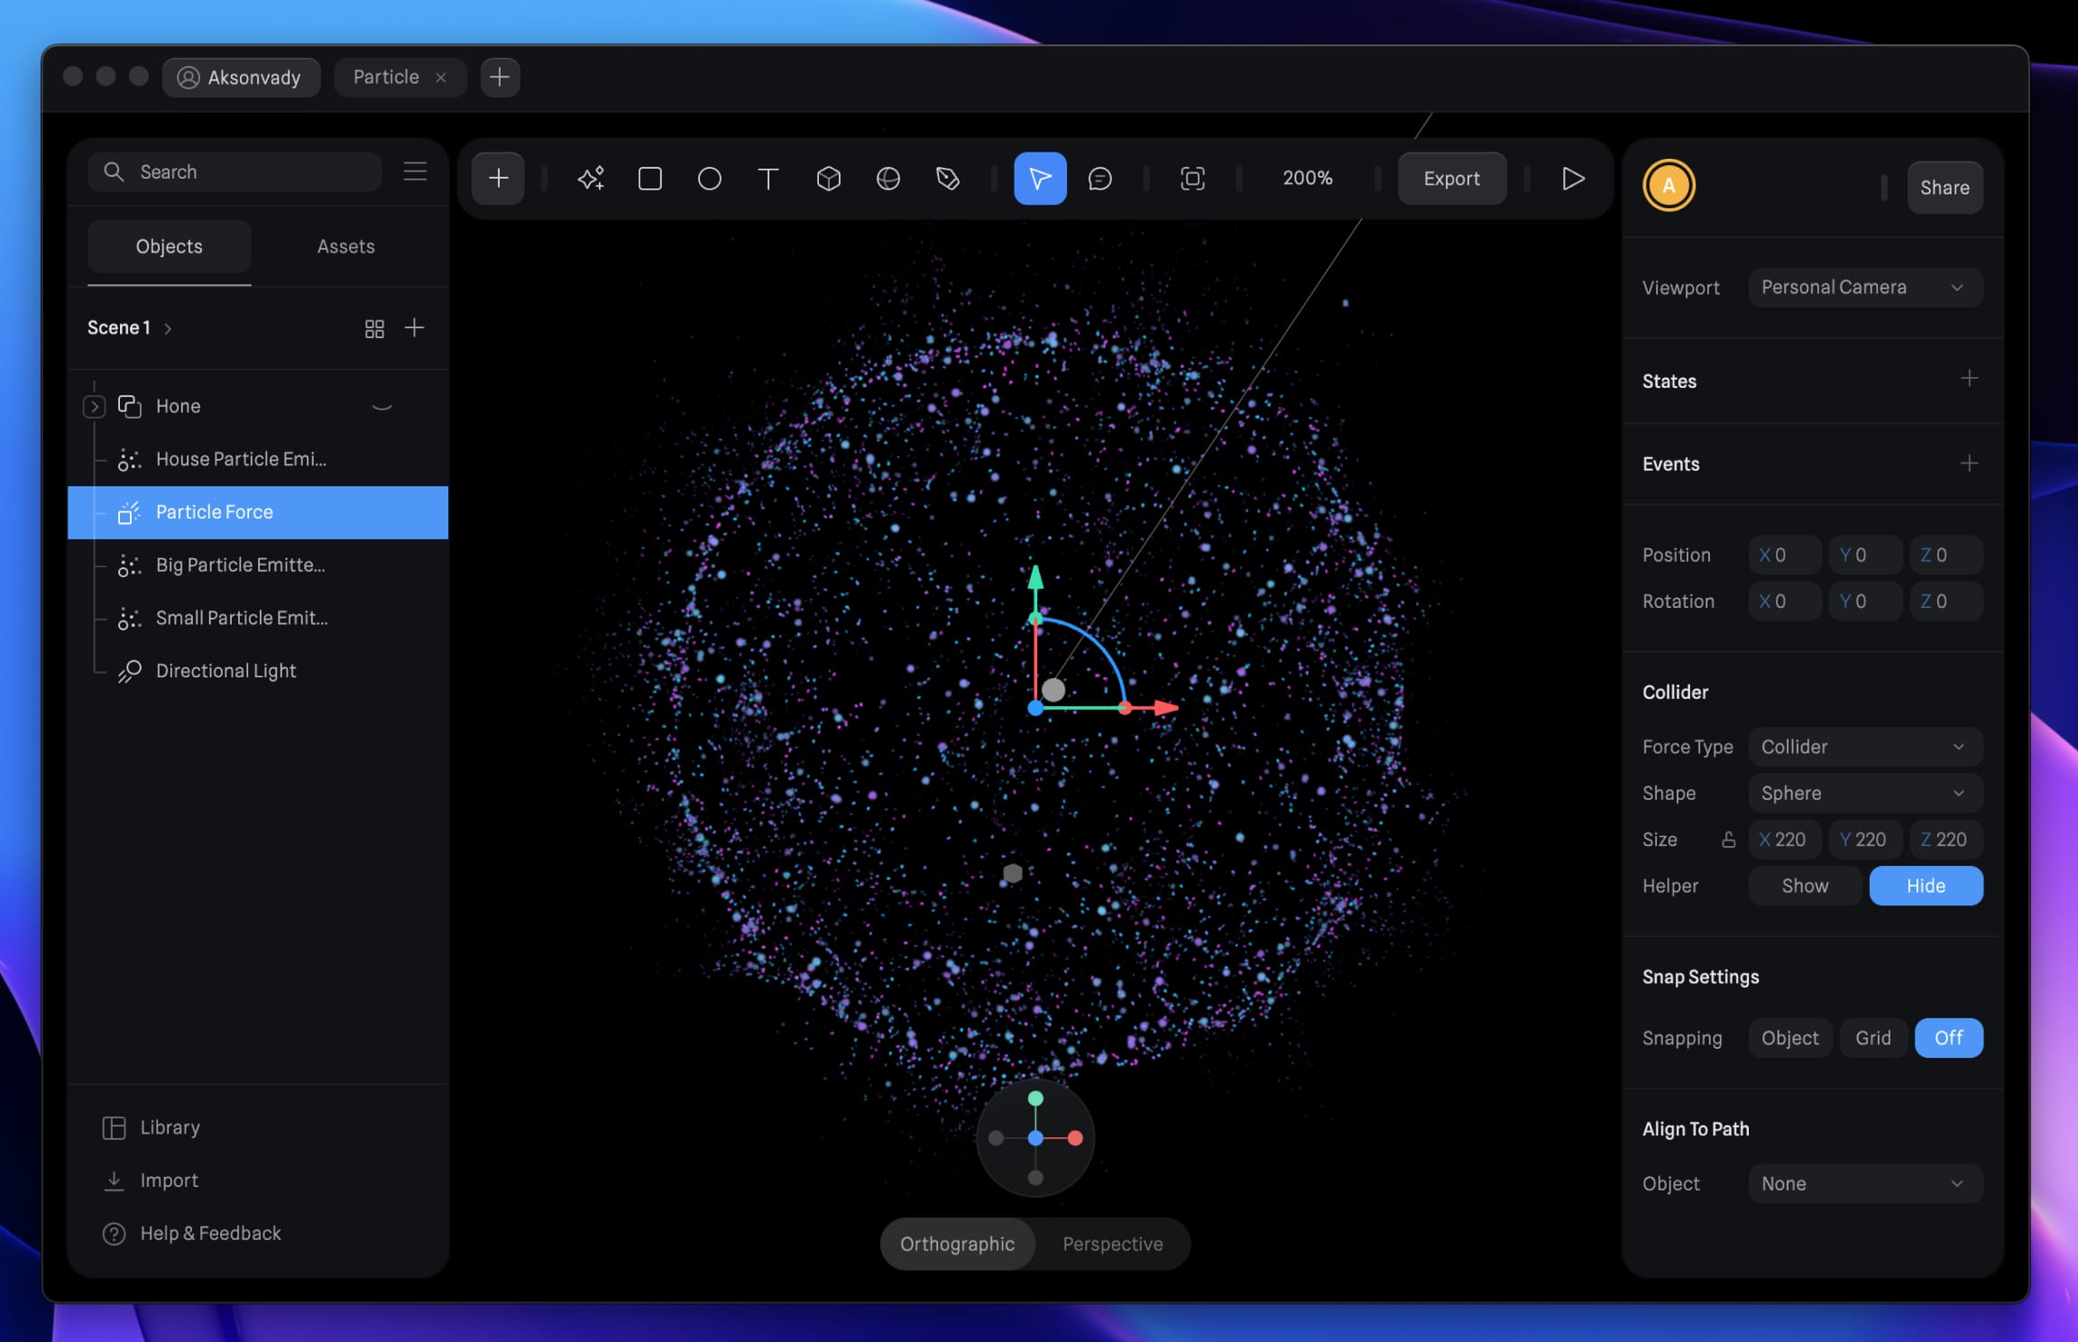This screenshot has width=2078, height=1342.
Task: Set Snapping to Object
Action: [x=1789, y=1037]
